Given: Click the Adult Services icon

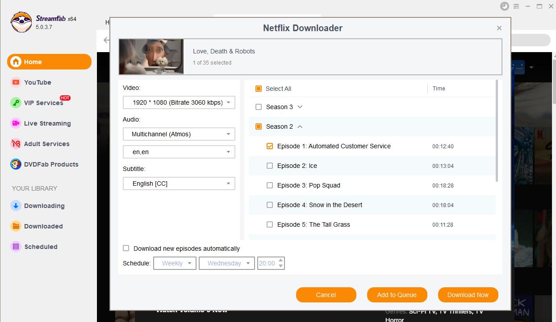Looking at the screenshot, I should (16, 144).
